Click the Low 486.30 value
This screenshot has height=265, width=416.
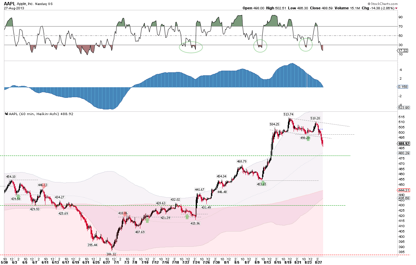click(297, 8)
